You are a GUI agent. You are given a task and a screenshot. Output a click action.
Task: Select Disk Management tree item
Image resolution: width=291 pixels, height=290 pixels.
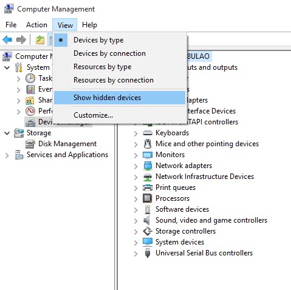pyautogui.click(x=67, y=144)
